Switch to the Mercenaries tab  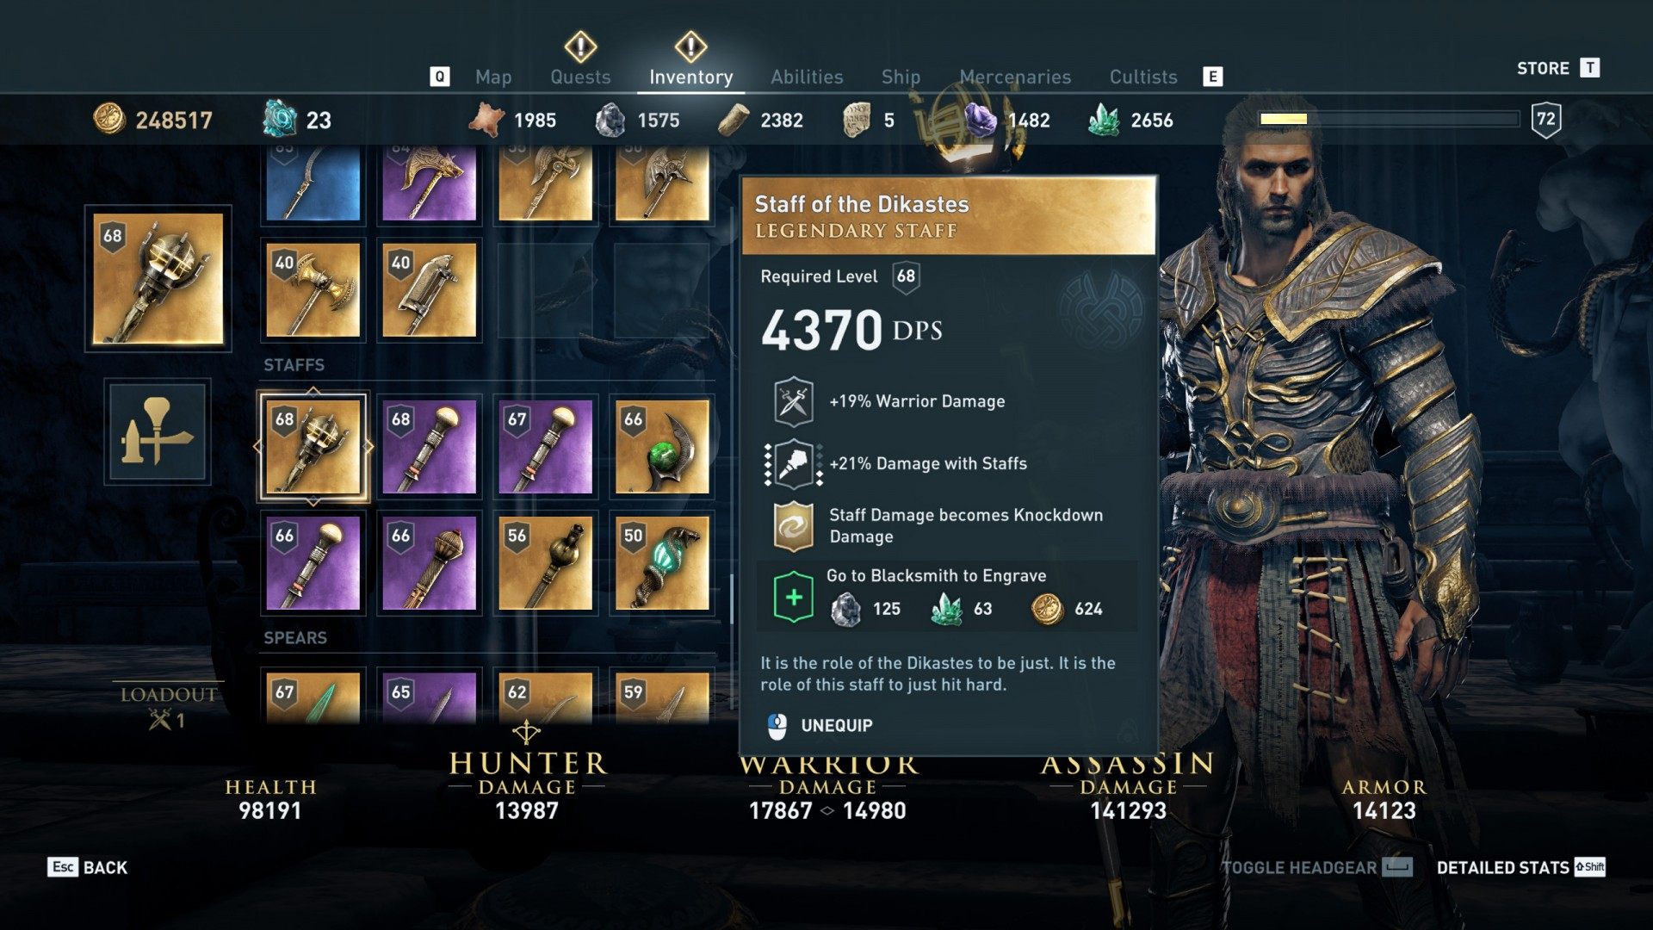click(x=1015, y=77)
